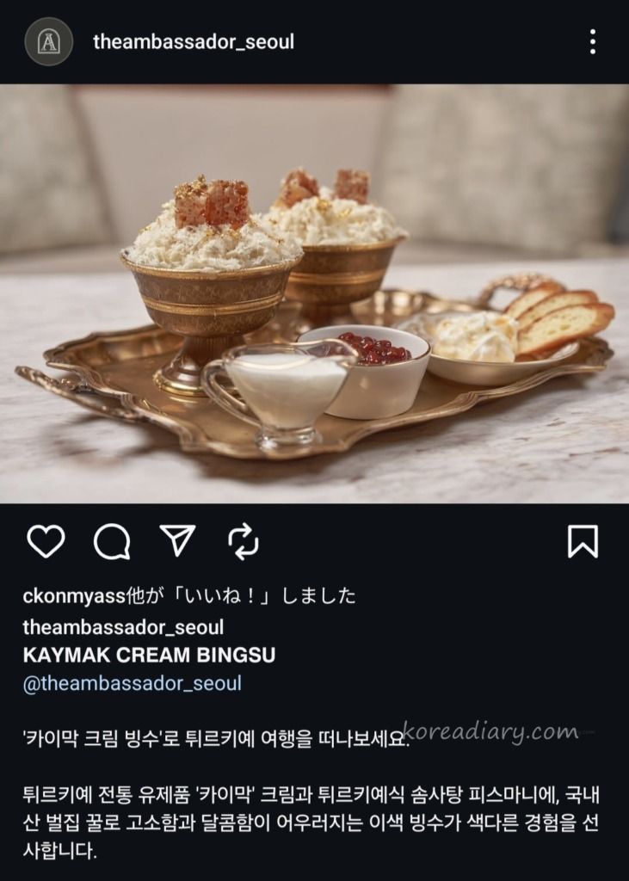
Task: Open theambassador_seoul username in header
Action: click(x=194, y=41)
